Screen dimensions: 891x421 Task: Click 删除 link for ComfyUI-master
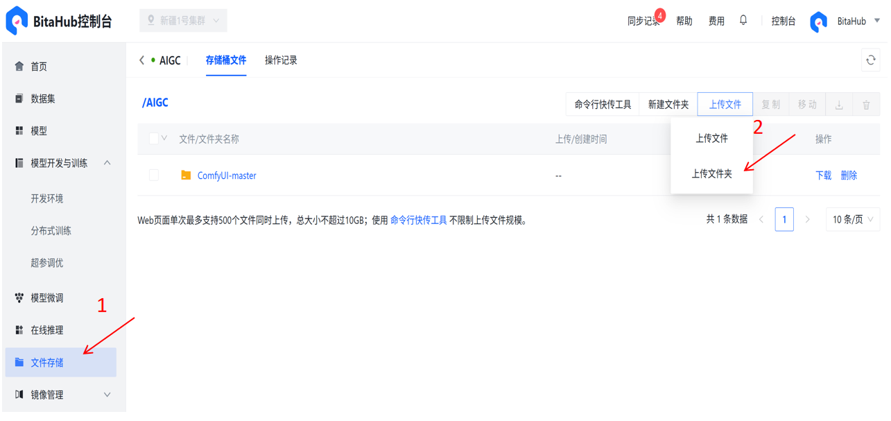(849, 175)
